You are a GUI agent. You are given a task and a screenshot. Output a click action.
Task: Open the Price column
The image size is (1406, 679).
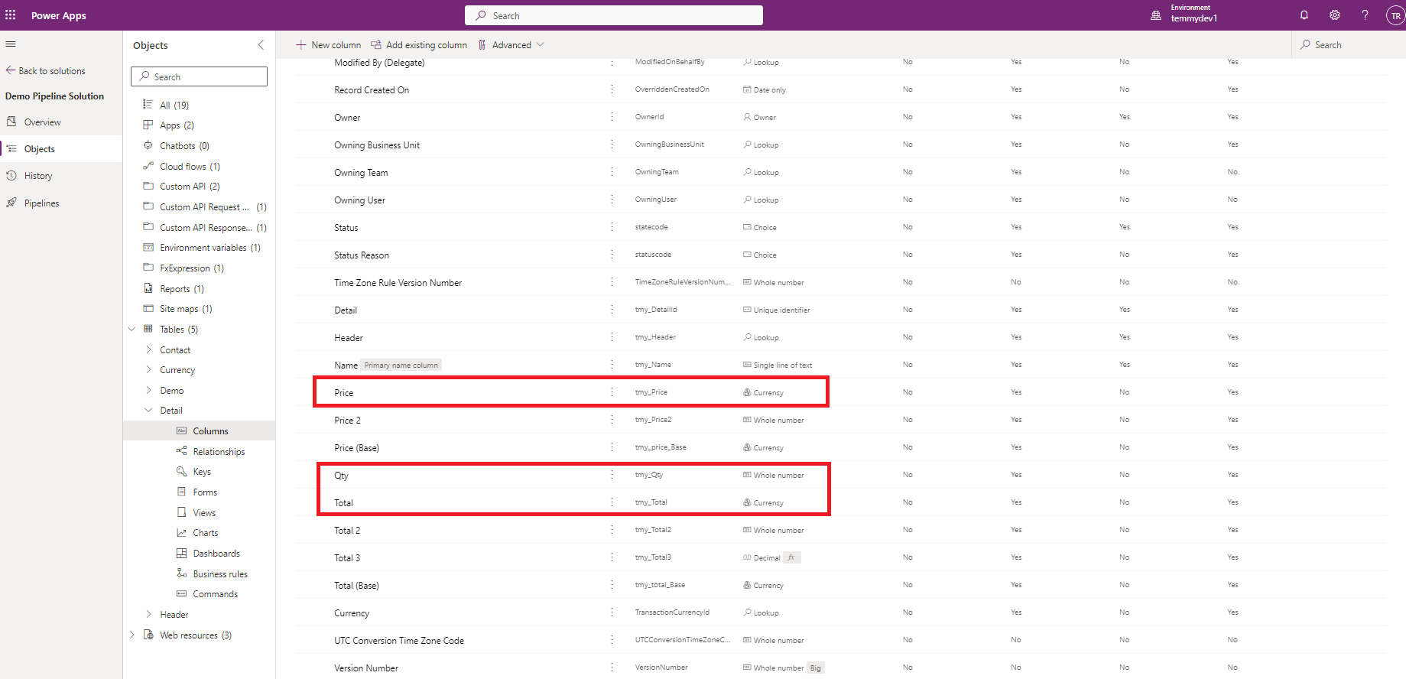344,393
